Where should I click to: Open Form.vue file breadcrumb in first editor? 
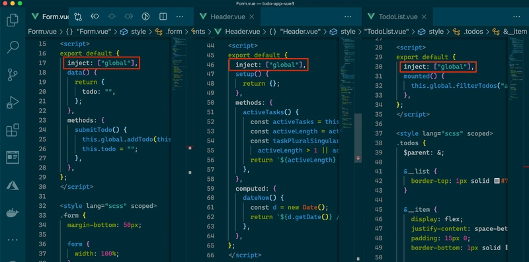tap(42, 32)
